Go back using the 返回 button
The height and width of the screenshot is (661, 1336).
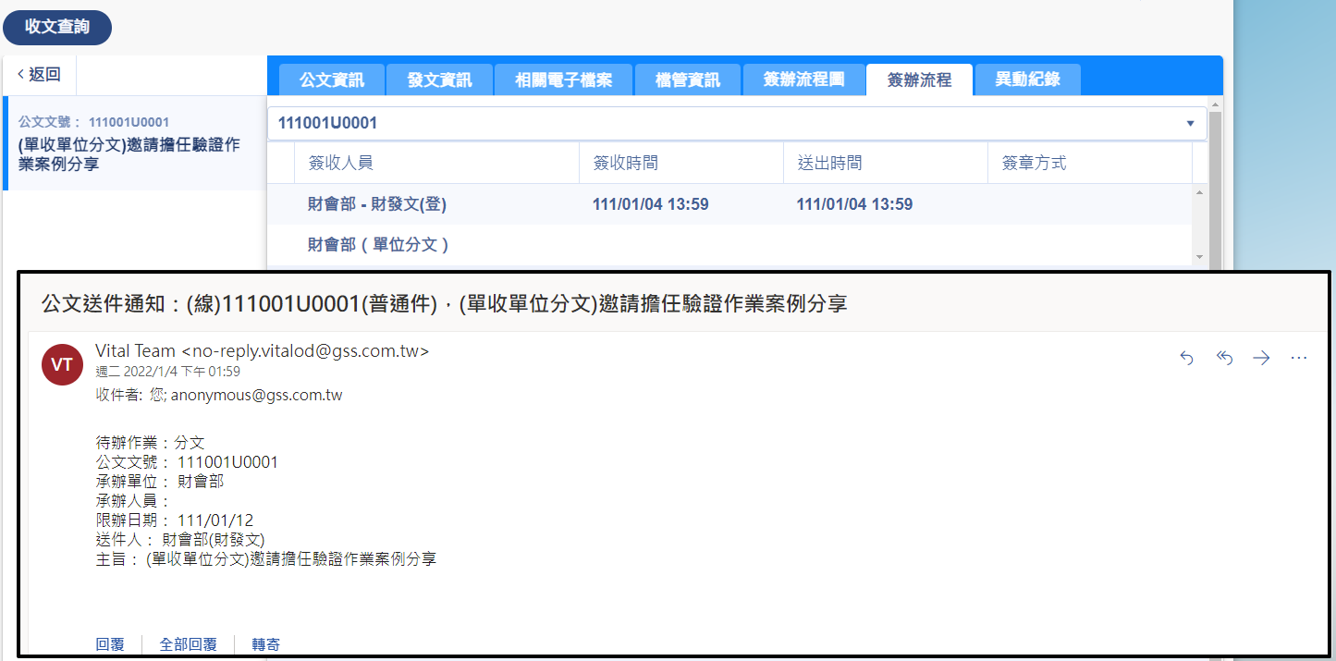(x=40, y=75)
